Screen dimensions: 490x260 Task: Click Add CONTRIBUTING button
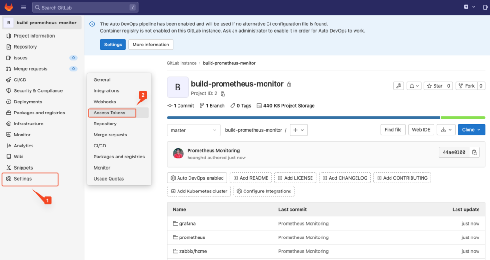pyautogui.click(x=402, y=178)
